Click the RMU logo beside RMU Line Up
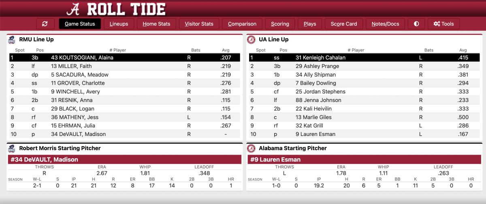486x204 pixels. pos(11,40)
